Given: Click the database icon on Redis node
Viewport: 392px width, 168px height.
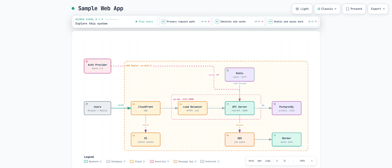Looking at the screenshot, I should pyautogui.click(x=228, y=70).
